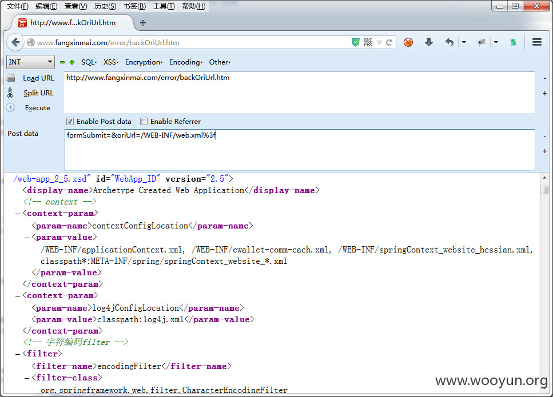This screenshot has width=553, height=397.
Task: Open the 帮助(H) menu
Action: 194,6
